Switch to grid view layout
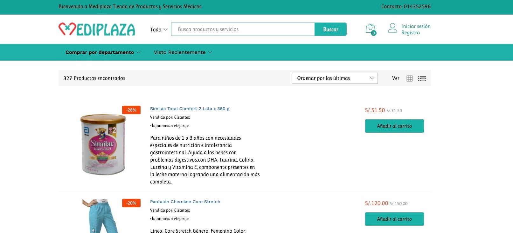 (410, 78)
